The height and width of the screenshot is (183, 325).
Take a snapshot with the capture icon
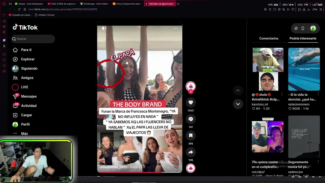coord(274,9)
